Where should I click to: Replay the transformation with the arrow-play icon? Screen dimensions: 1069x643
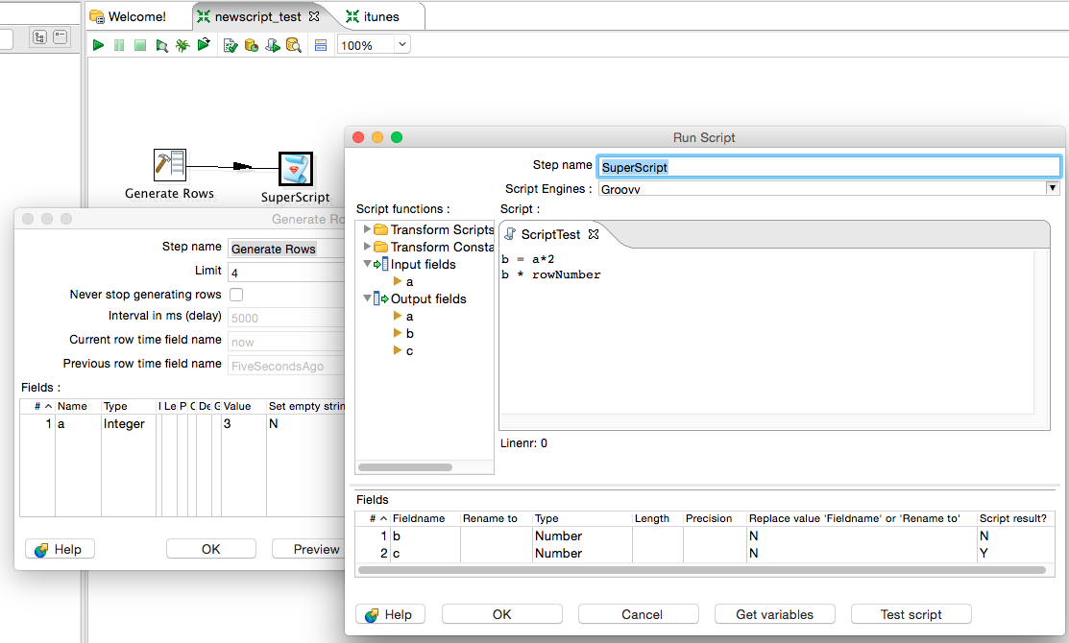coord(204,45)
